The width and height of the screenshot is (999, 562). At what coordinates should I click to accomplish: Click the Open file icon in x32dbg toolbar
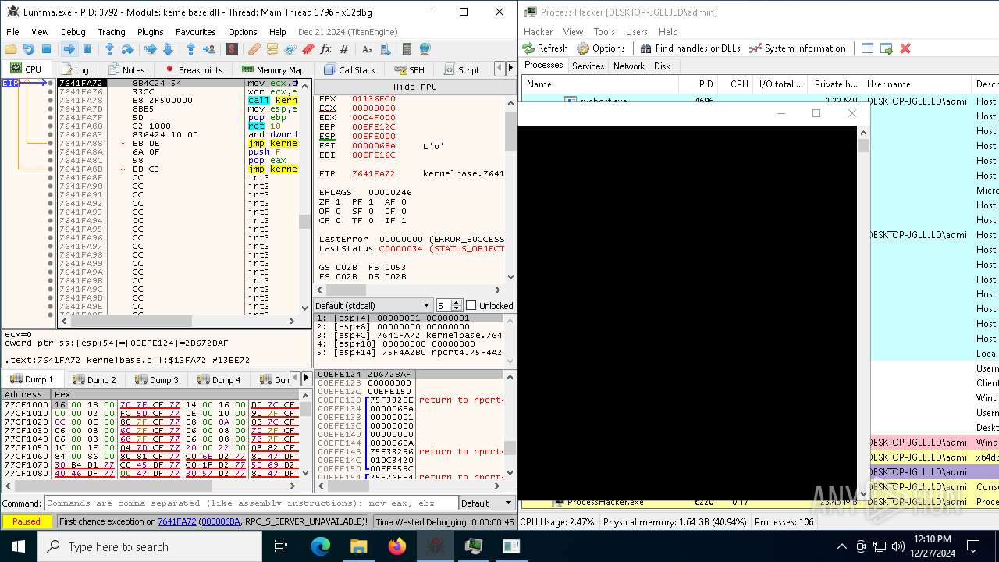[10, 49]
